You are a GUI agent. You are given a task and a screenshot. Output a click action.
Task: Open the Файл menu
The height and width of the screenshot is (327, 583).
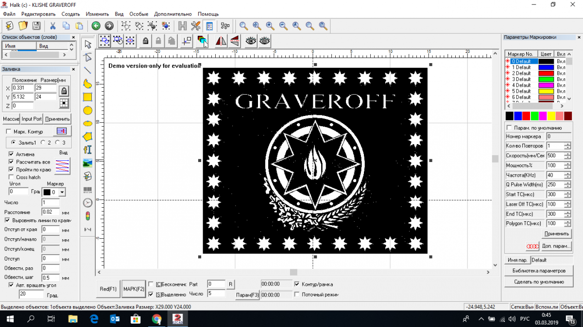click(x=9, y=14)
